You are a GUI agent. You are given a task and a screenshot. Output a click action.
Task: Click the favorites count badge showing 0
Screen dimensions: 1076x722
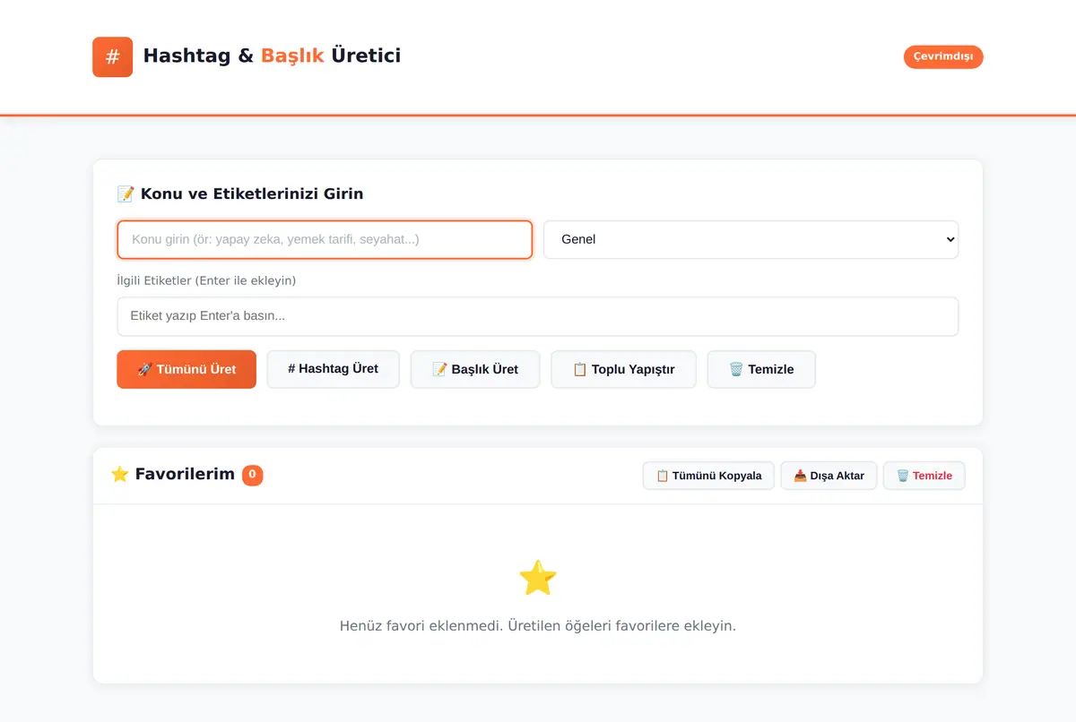tap(253, 475)
